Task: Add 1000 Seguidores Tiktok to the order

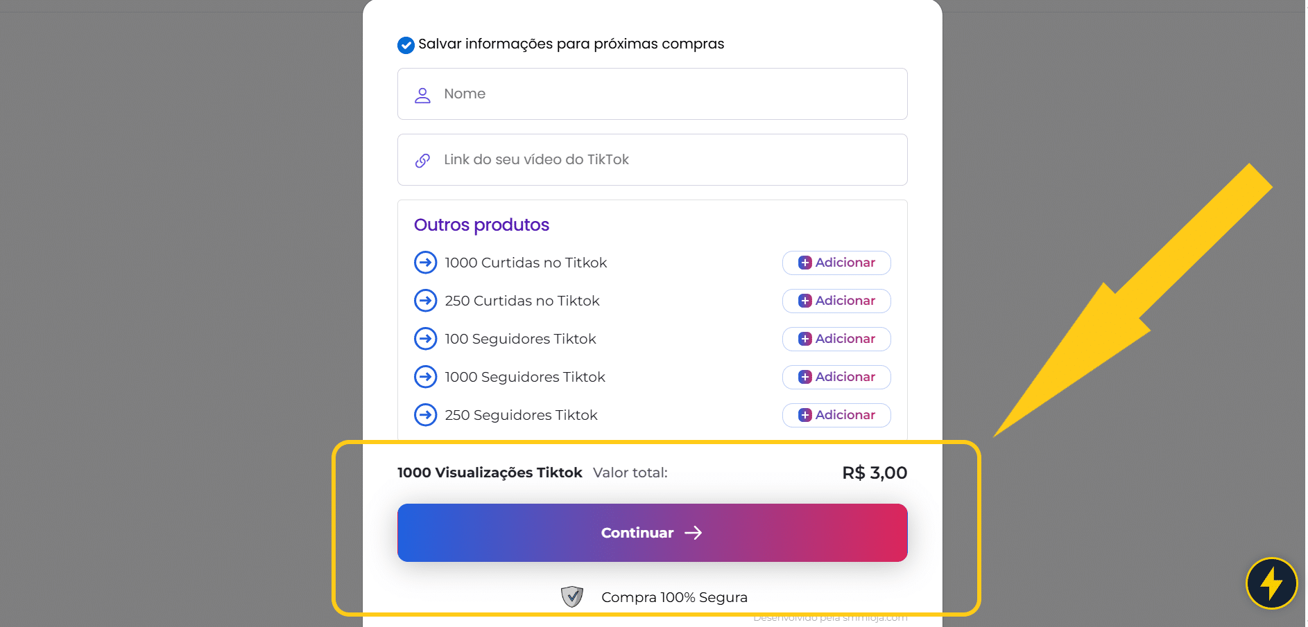Action: (836, 377)
